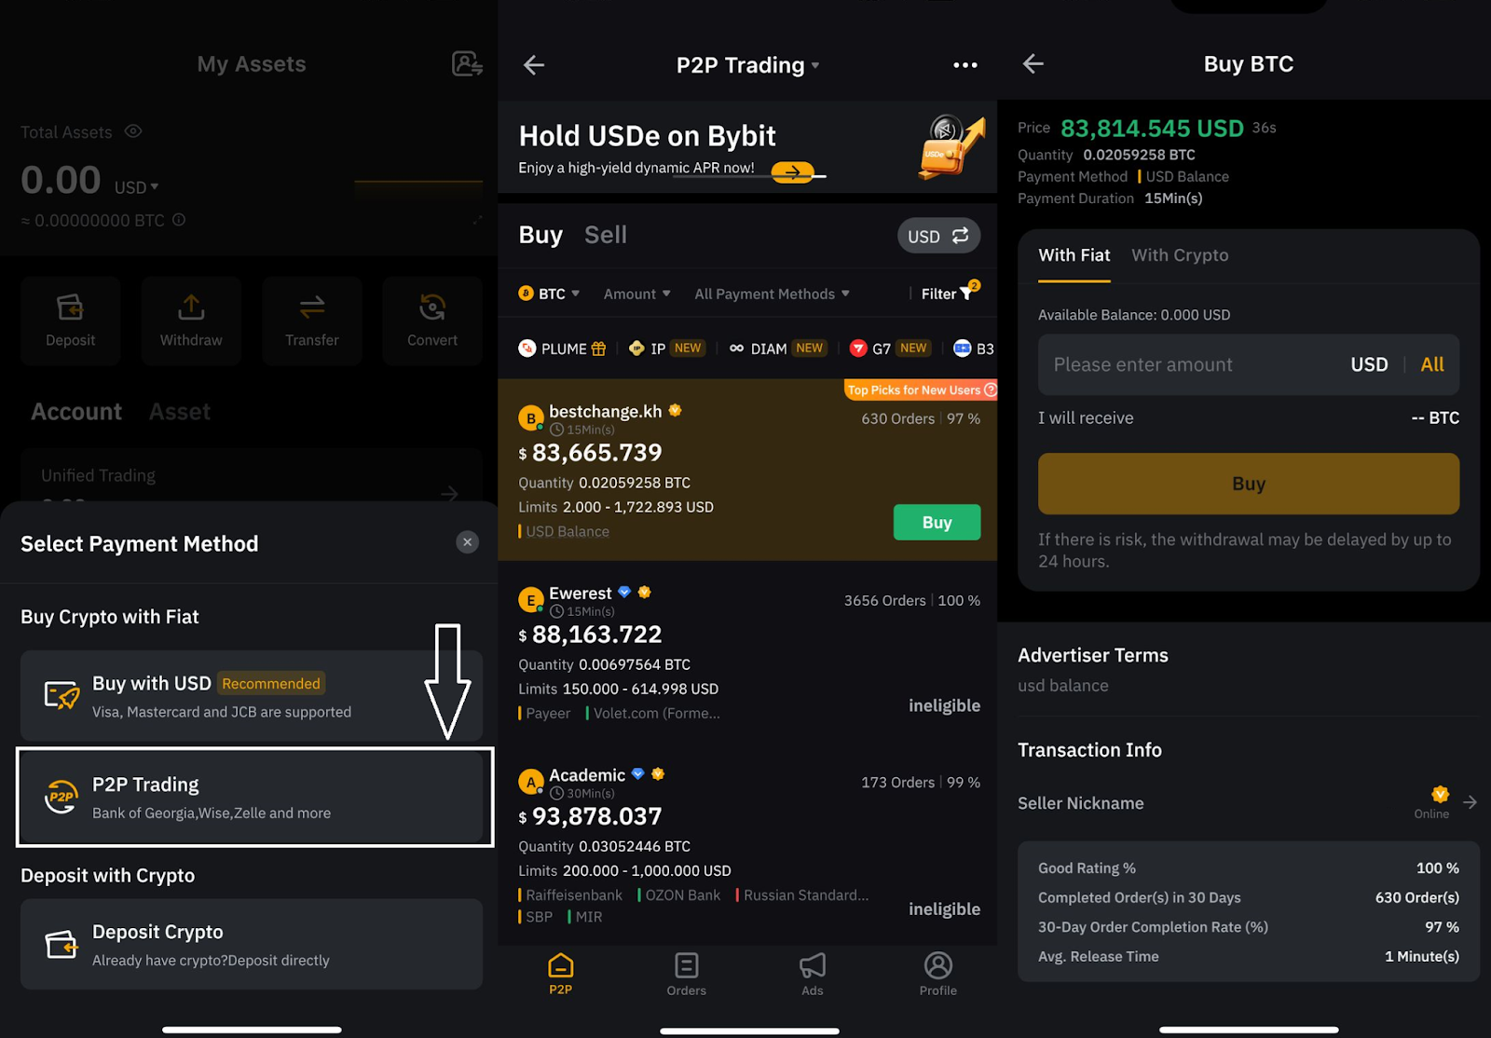Select the PLUME token chip
Viewport: 1491px width, 1038px height.
[x=562, y=348]
